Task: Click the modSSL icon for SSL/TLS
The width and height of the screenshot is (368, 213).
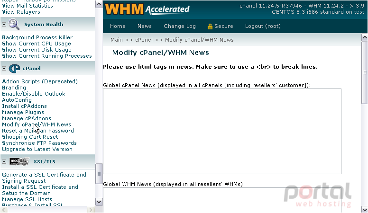Action: click(19, 161)
